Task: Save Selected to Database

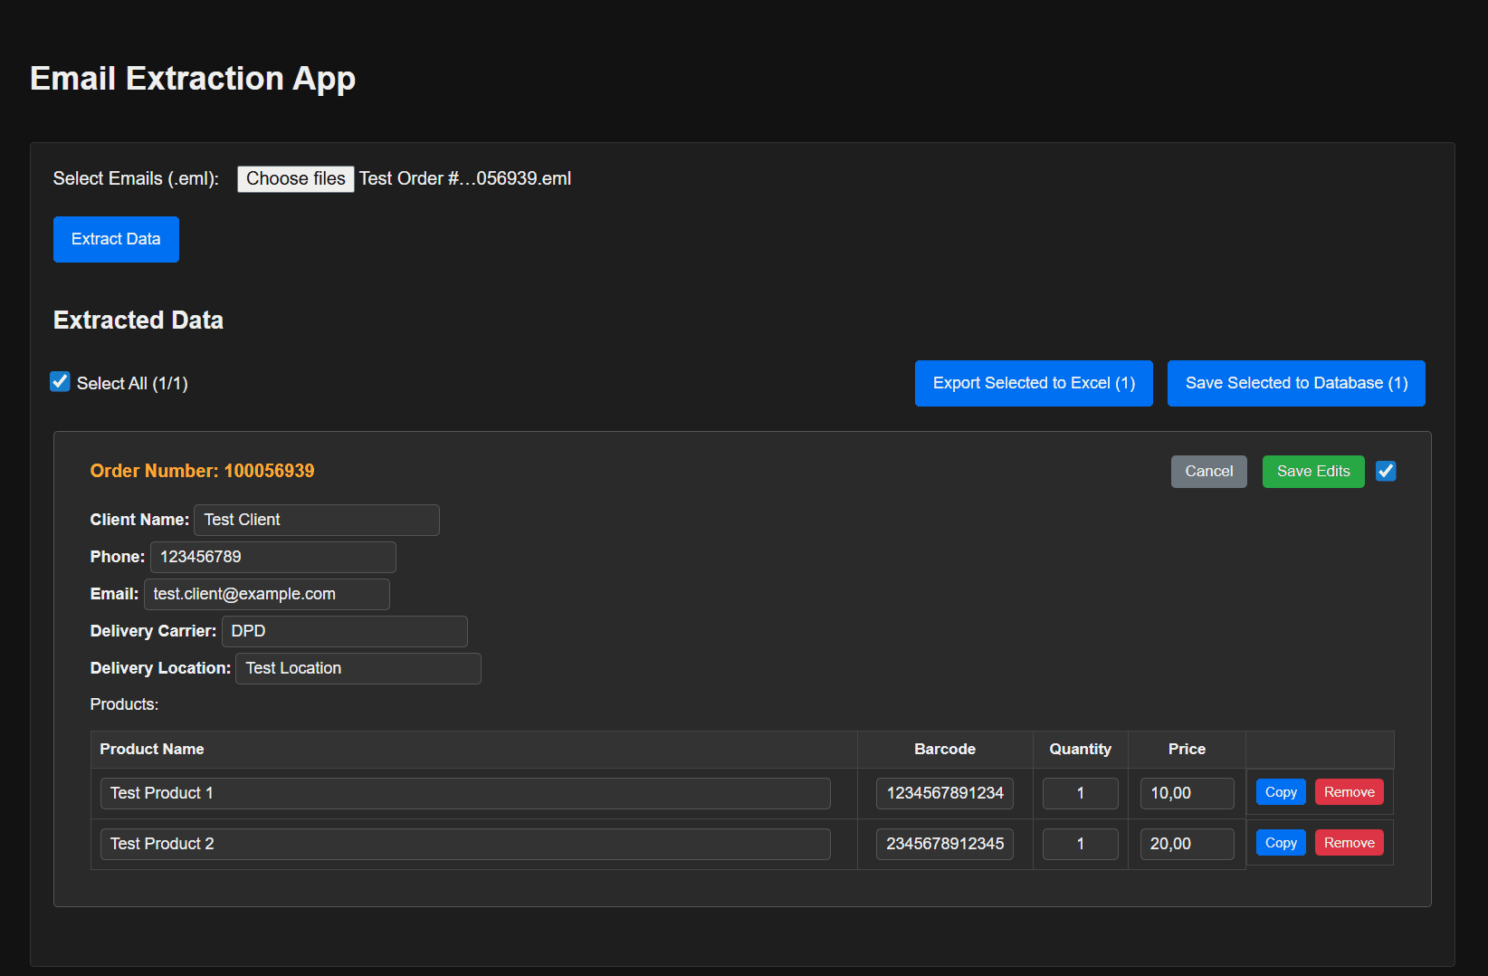Action: tap(1295, 383)
